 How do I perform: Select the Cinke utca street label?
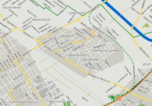pyautogui.click(x=130, y=101)
